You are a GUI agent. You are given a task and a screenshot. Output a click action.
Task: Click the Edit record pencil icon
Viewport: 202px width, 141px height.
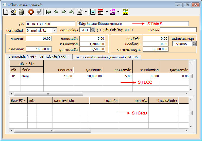click(x=14, y=12)
